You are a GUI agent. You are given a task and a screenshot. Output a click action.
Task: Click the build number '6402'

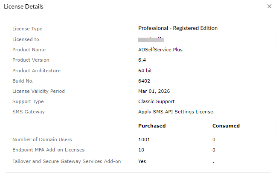tap(144, 81)
